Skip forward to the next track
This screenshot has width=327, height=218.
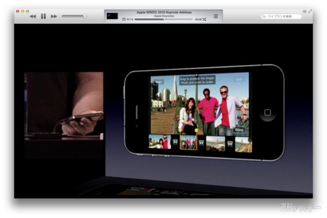(x=54, y=16)
